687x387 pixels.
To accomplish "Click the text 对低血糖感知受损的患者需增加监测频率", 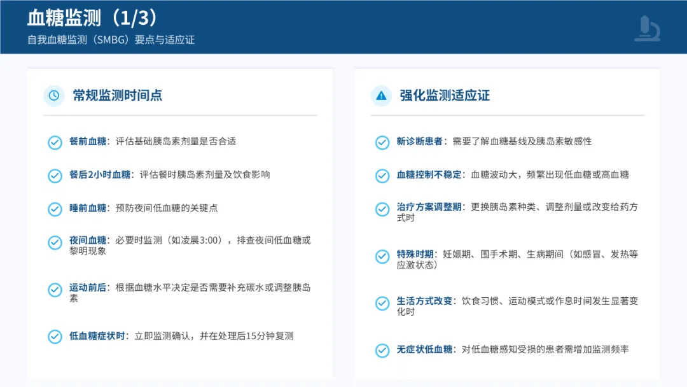I will pyautogui.click(x=545, y=349).
